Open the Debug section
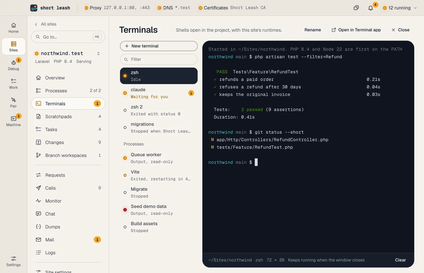 (x=14, y=65)
